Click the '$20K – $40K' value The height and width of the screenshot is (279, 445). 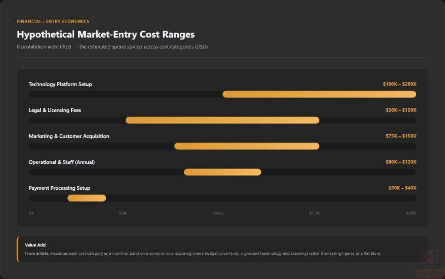pyautogui.click(x=402, y=188)
